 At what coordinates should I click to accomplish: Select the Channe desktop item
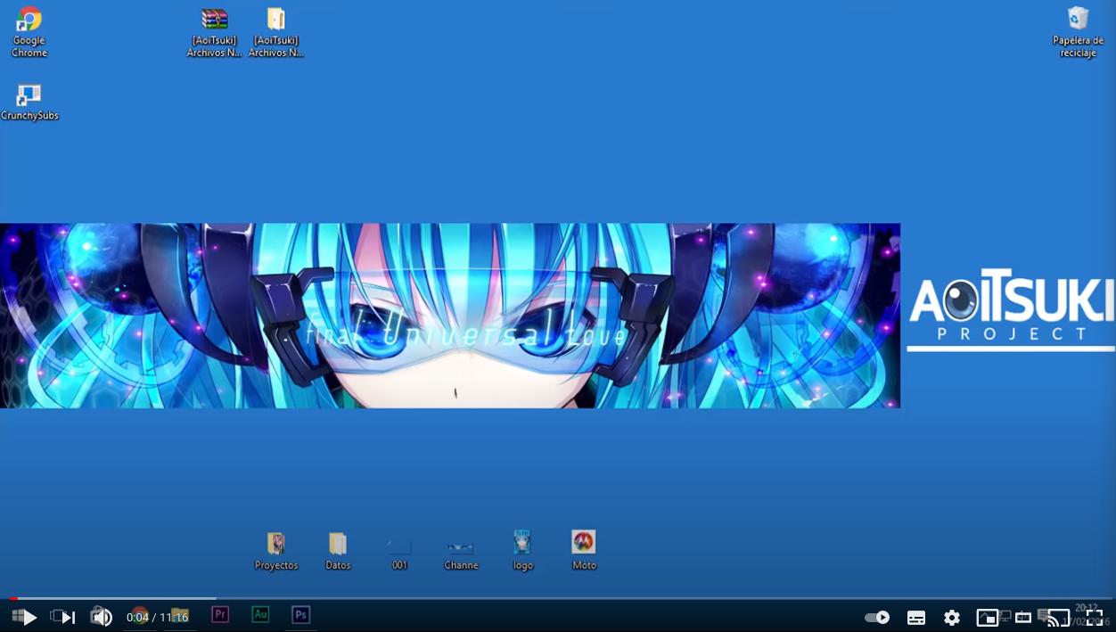point(461,551)
